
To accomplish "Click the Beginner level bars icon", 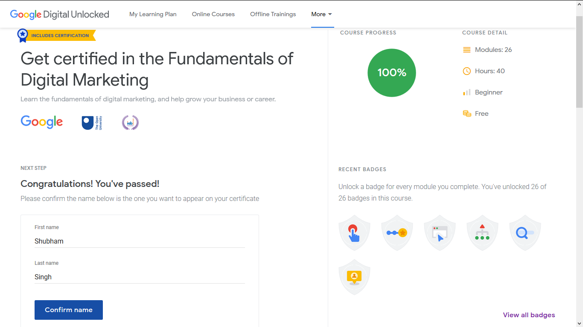I will (467, 92).
